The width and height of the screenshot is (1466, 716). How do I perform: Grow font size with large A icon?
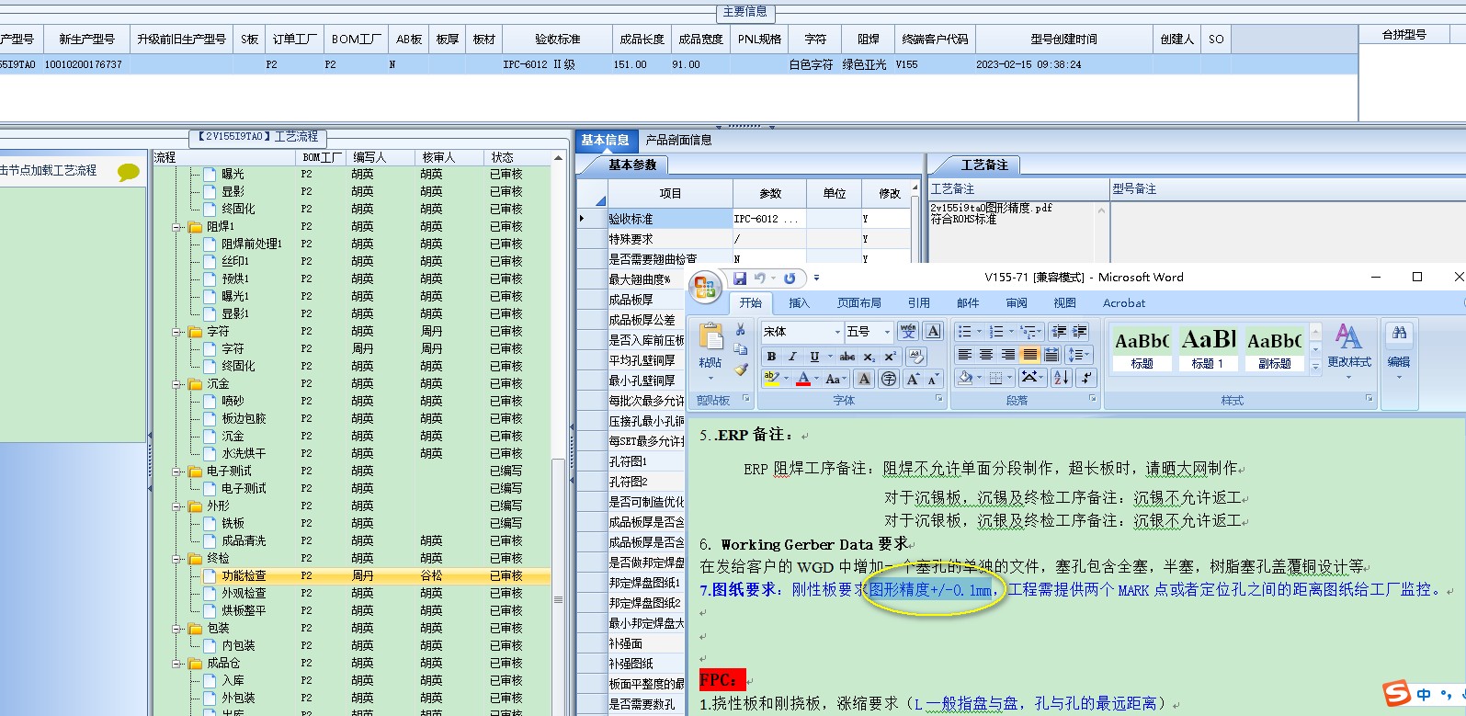[914, 379]
